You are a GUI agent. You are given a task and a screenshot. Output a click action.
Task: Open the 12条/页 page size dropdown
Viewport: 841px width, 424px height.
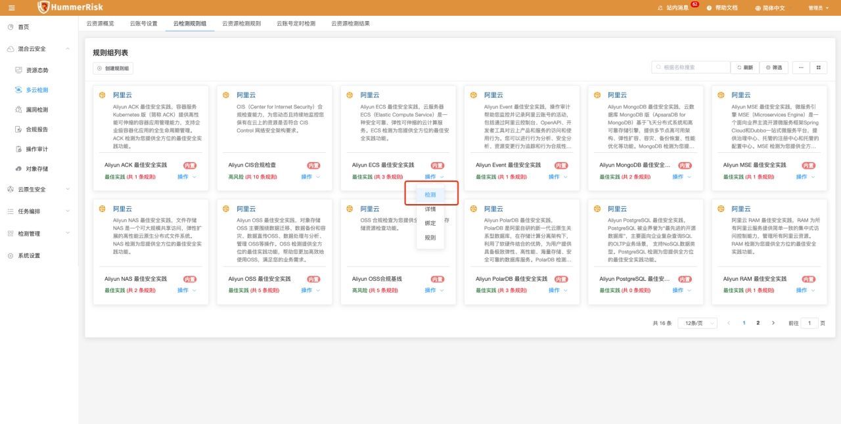[x=698, y=323]
